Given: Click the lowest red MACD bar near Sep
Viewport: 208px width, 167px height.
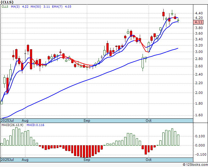Looking at the screenshot, I should pos(84,151).
